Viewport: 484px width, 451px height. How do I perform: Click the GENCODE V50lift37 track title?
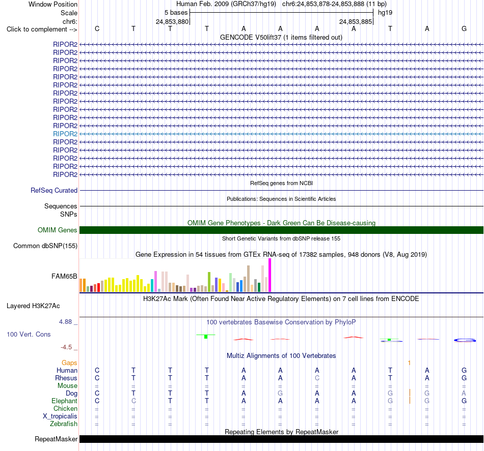point(281,37)
